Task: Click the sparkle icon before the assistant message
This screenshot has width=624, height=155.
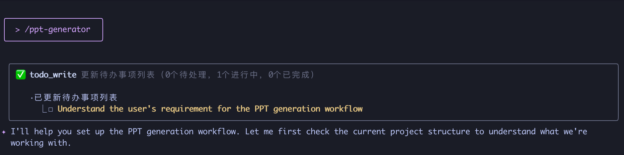Action: 4,132
